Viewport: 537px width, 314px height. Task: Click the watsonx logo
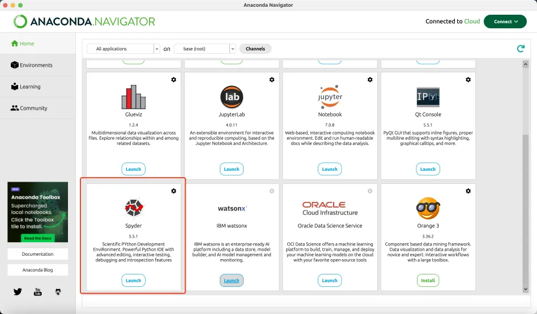(233, 209)
